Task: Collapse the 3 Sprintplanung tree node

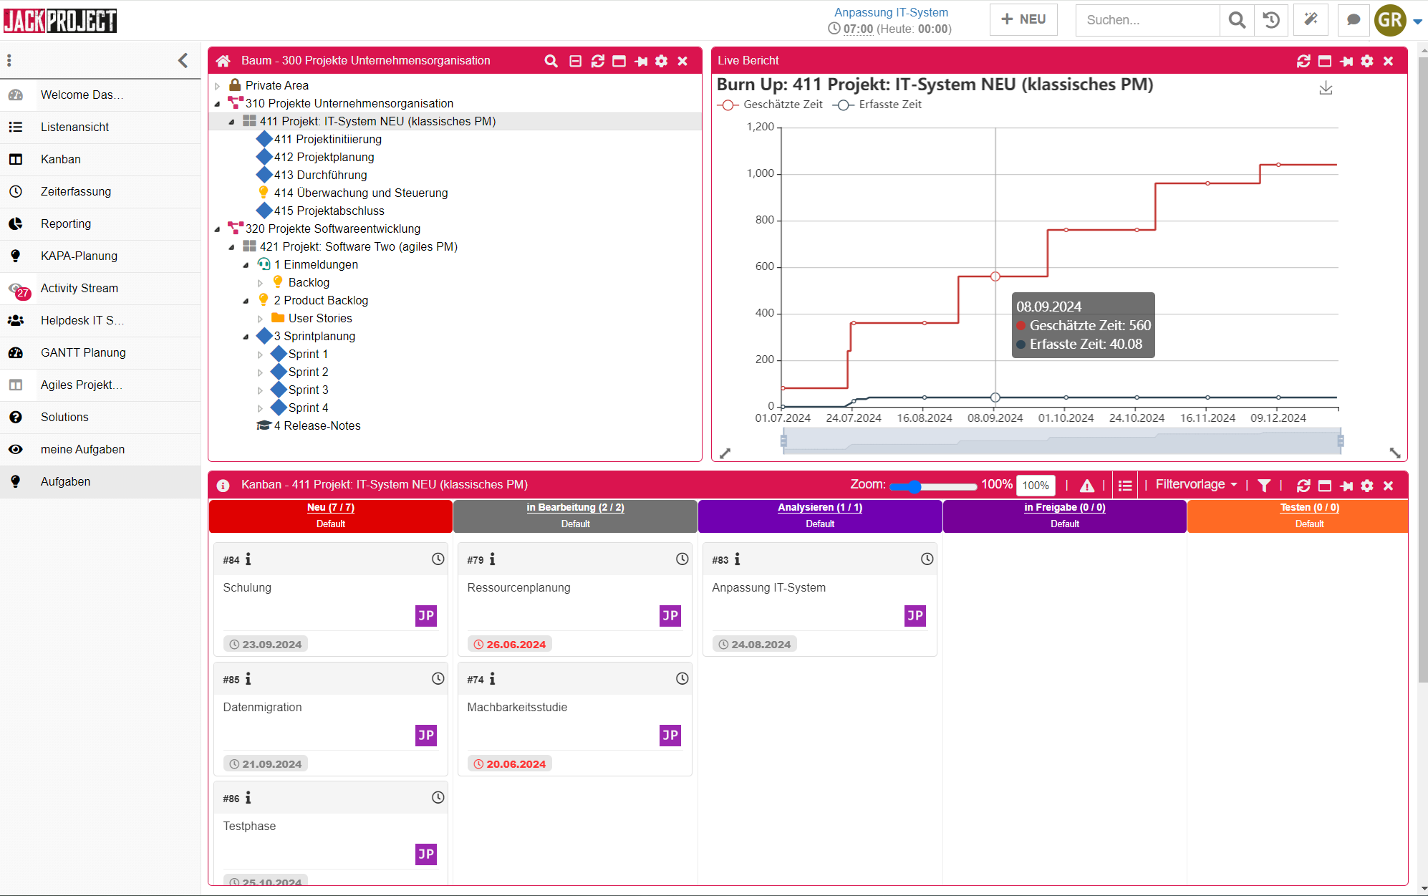Action: 246,337
